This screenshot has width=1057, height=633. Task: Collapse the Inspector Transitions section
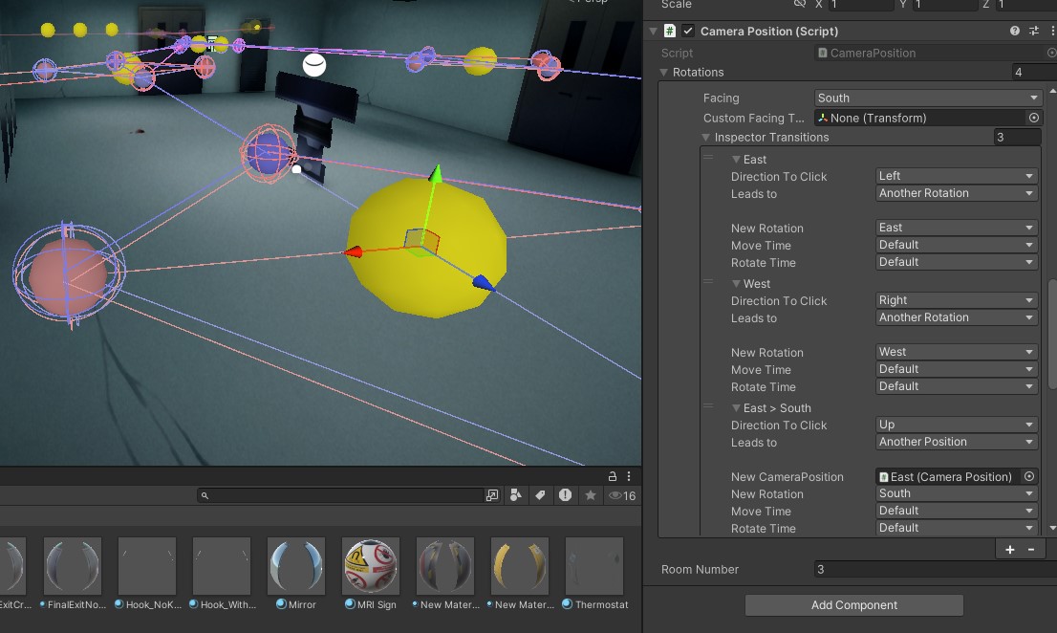[x=705, y=137]
